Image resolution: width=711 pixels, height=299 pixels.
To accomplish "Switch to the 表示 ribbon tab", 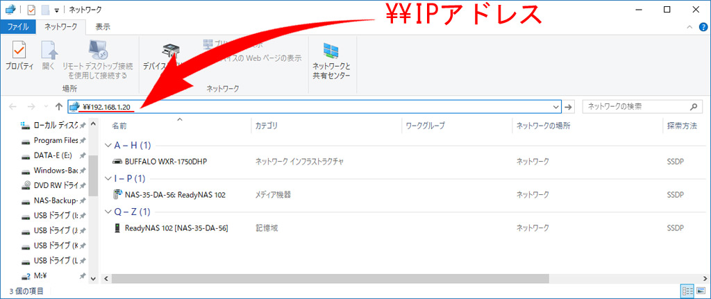I will click(103, 27).
